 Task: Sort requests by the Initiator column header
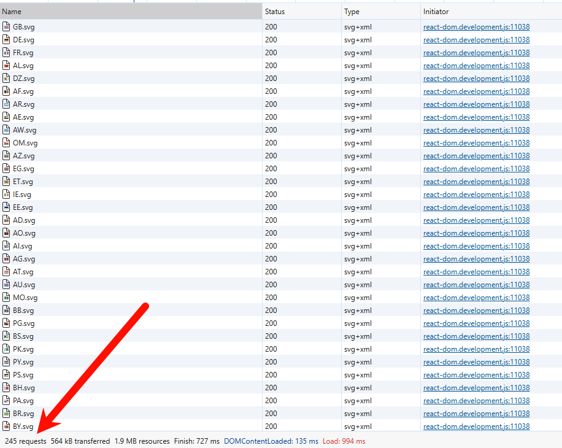491,12
